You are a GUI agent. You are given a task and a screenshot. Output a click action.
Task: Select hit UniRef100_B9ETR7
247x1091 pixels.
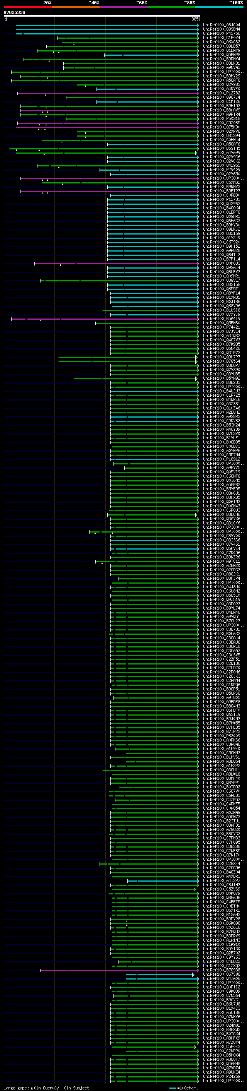click(x=222, y=191)
